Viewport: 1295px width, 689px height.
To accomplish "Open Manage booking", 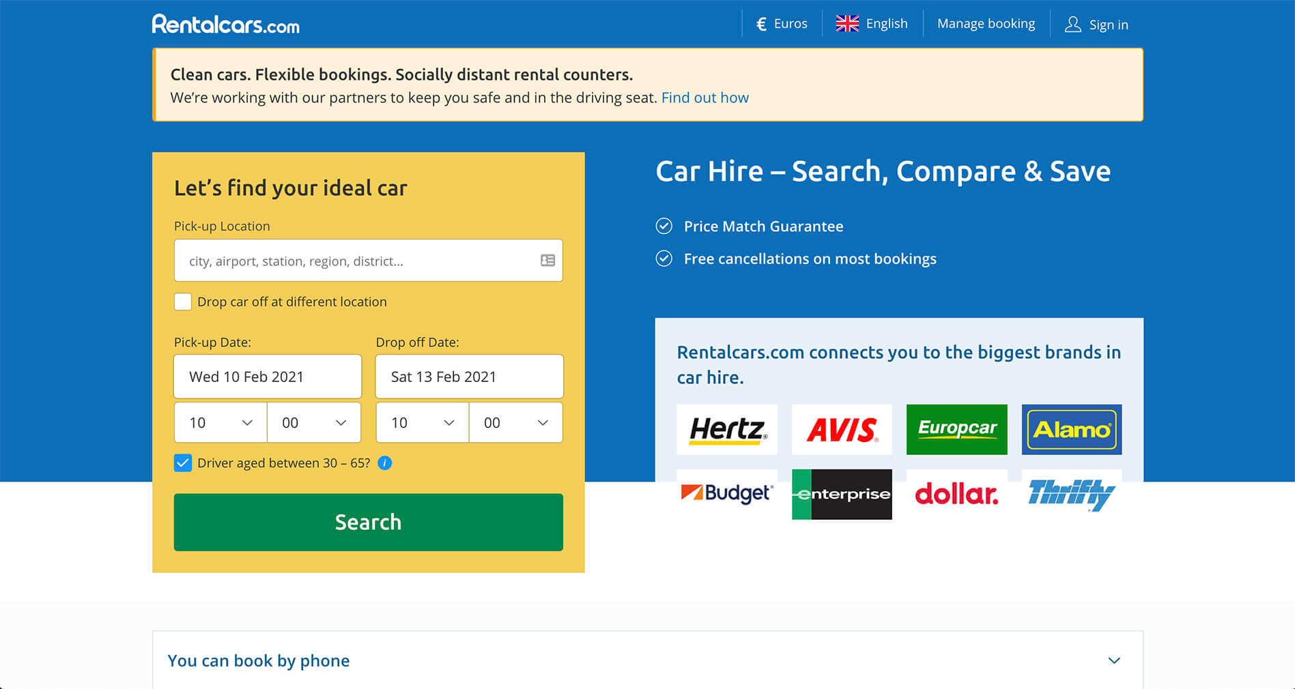I will tap(986, 24).
